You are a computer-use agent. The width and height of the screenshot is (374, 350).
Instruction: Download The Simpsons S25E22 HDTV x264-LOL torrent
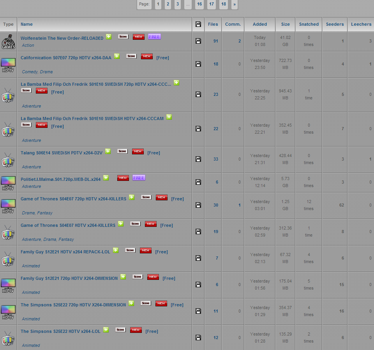198,338
